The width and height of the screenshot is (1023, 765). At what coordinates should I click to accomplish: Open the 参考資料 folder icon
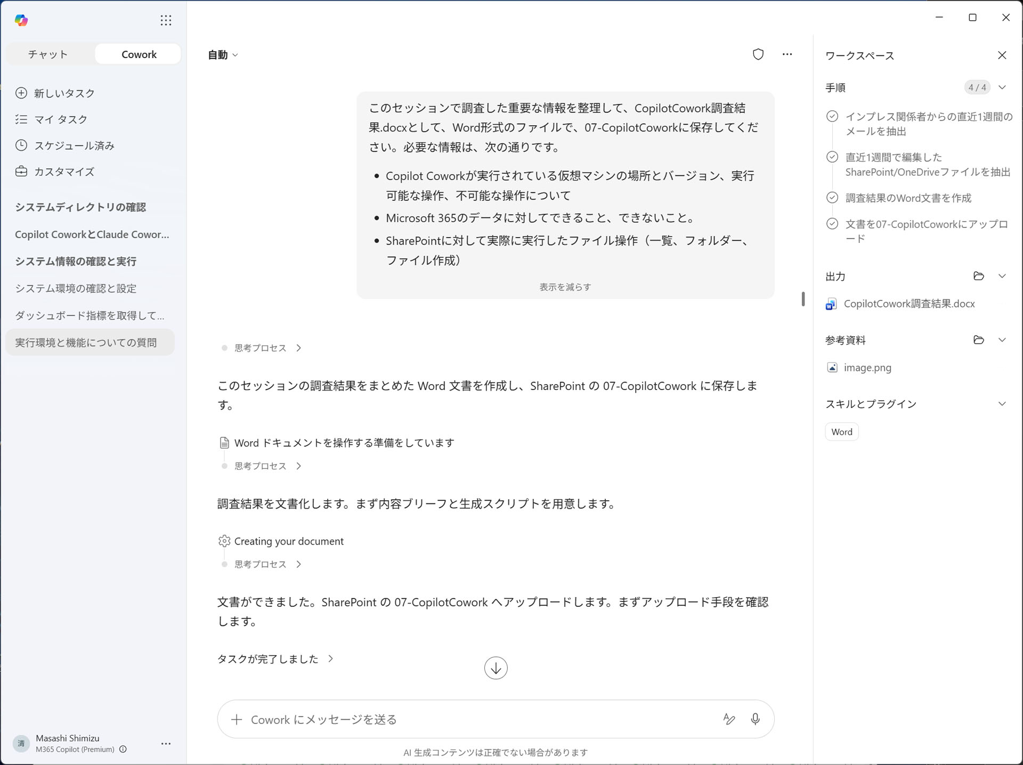point(978,340)
